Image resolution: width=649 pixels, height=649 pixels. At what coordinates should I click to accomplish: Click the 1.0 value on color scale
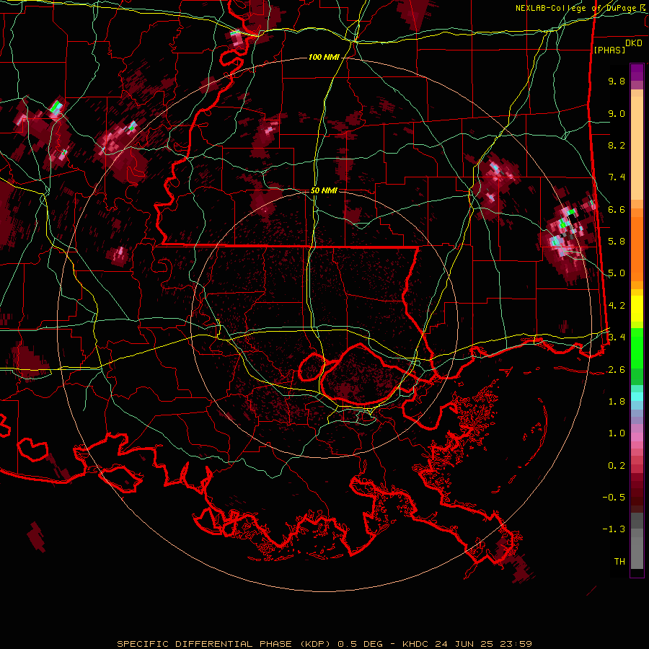pos(617,433)
